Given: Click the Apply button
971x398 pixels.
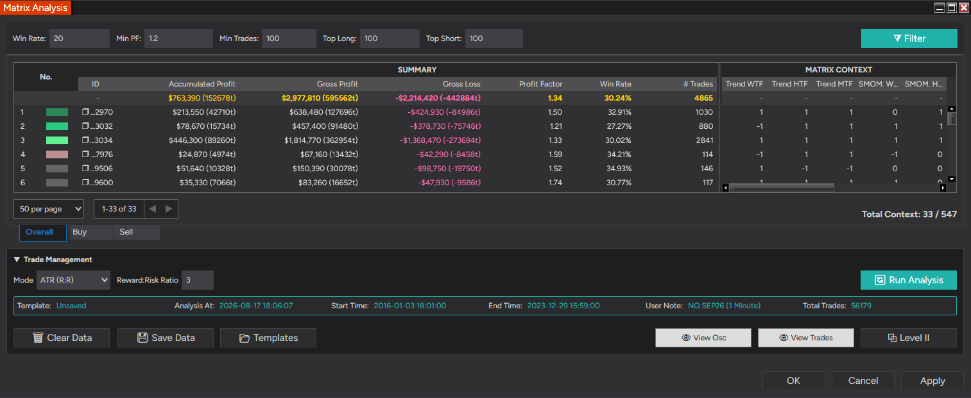Looking at the screenshot, I should point(932,381).
